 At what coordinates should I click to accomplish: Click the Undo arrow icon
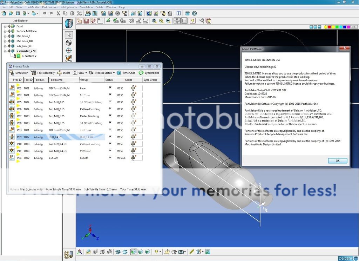[45, 13]
